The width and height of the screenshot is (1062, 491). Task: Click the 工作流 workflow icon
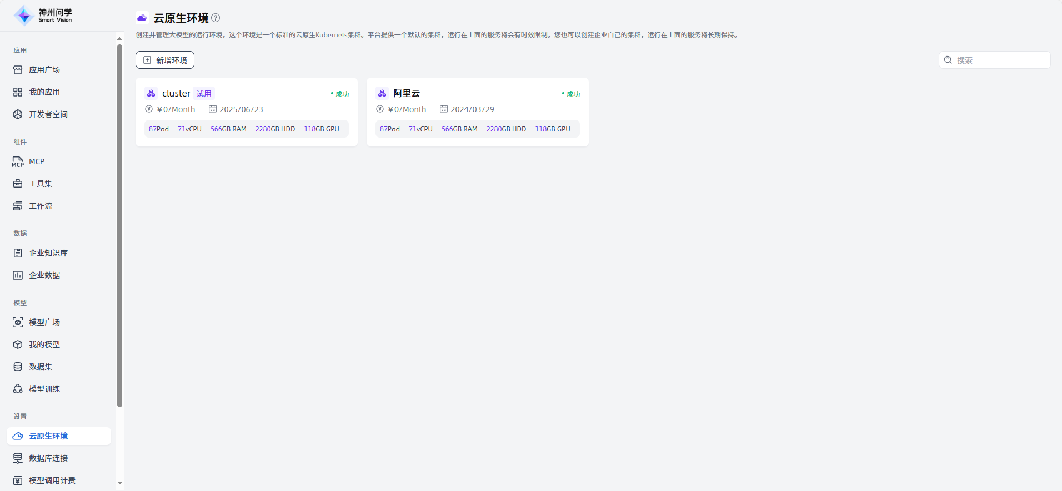[18, 206]
